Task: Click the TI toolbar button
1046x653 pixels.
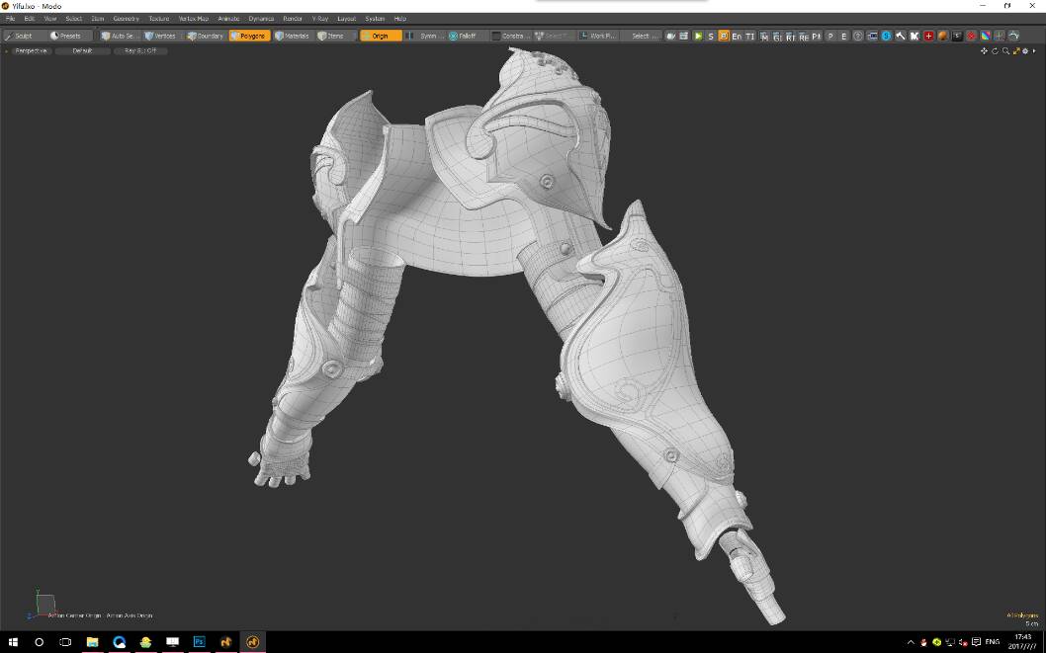Action: pyautogui.click(x=749, y=36)
